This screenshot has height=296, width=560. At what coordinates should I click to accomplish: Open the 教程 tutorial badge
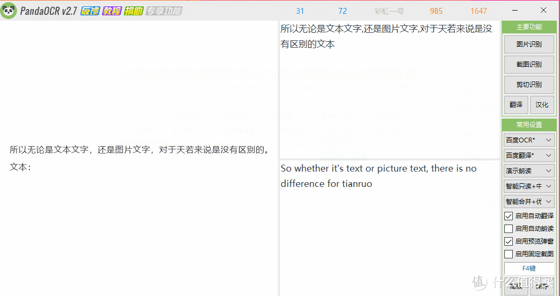pyautogui.click(x=112, y=11)
